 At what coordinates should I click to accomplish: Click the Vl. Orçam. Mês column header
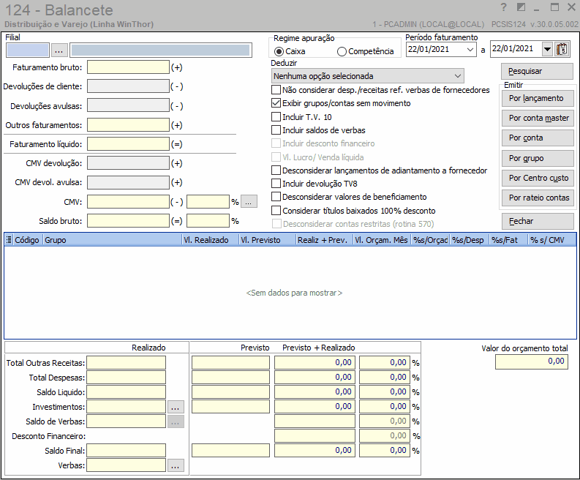[x=382, y=240]
